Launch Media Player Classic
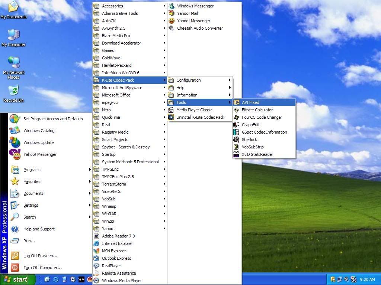This screenshot has width=381, height=285. tap(200, 110)
